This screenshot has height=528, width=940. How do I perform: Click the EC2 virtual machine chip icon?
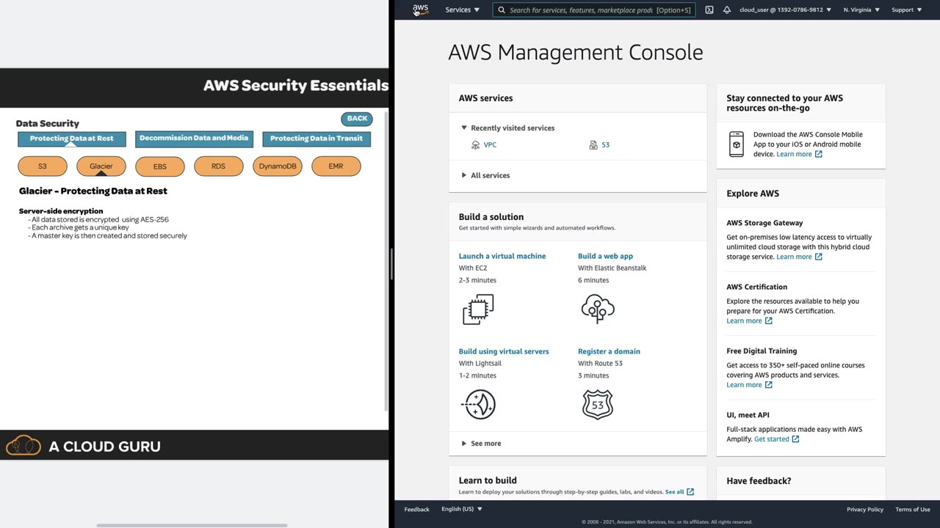pyautogui.click(x=478, y=309)
